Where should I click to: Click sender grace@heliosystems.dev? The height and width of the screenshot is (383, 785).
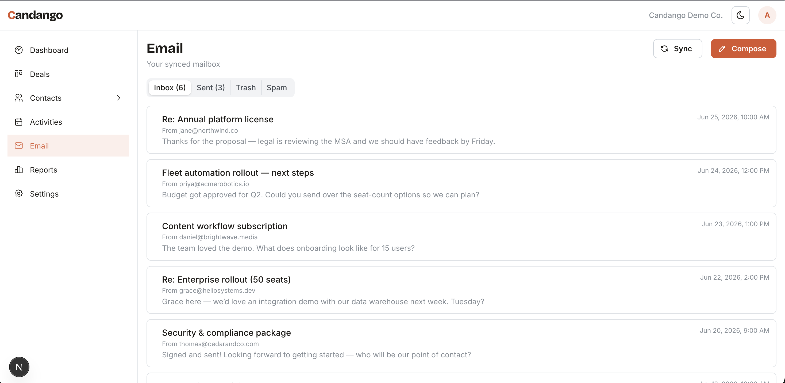coord(217,290)
